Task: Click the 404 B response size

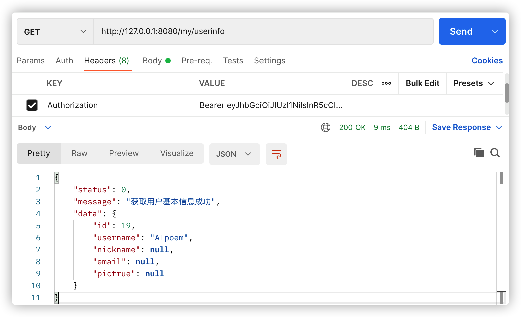Action: pyautogui.click(x=409, y=127)
